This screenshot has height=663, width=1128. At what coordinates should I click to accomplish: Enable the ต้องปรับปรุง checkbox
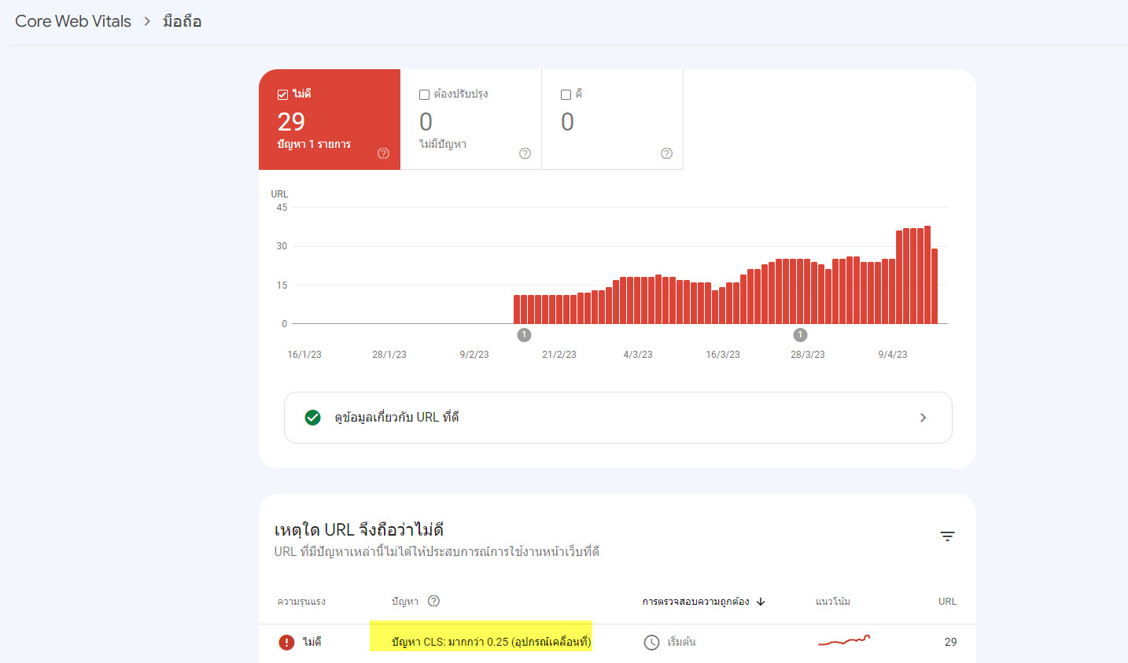click(424, 94)
